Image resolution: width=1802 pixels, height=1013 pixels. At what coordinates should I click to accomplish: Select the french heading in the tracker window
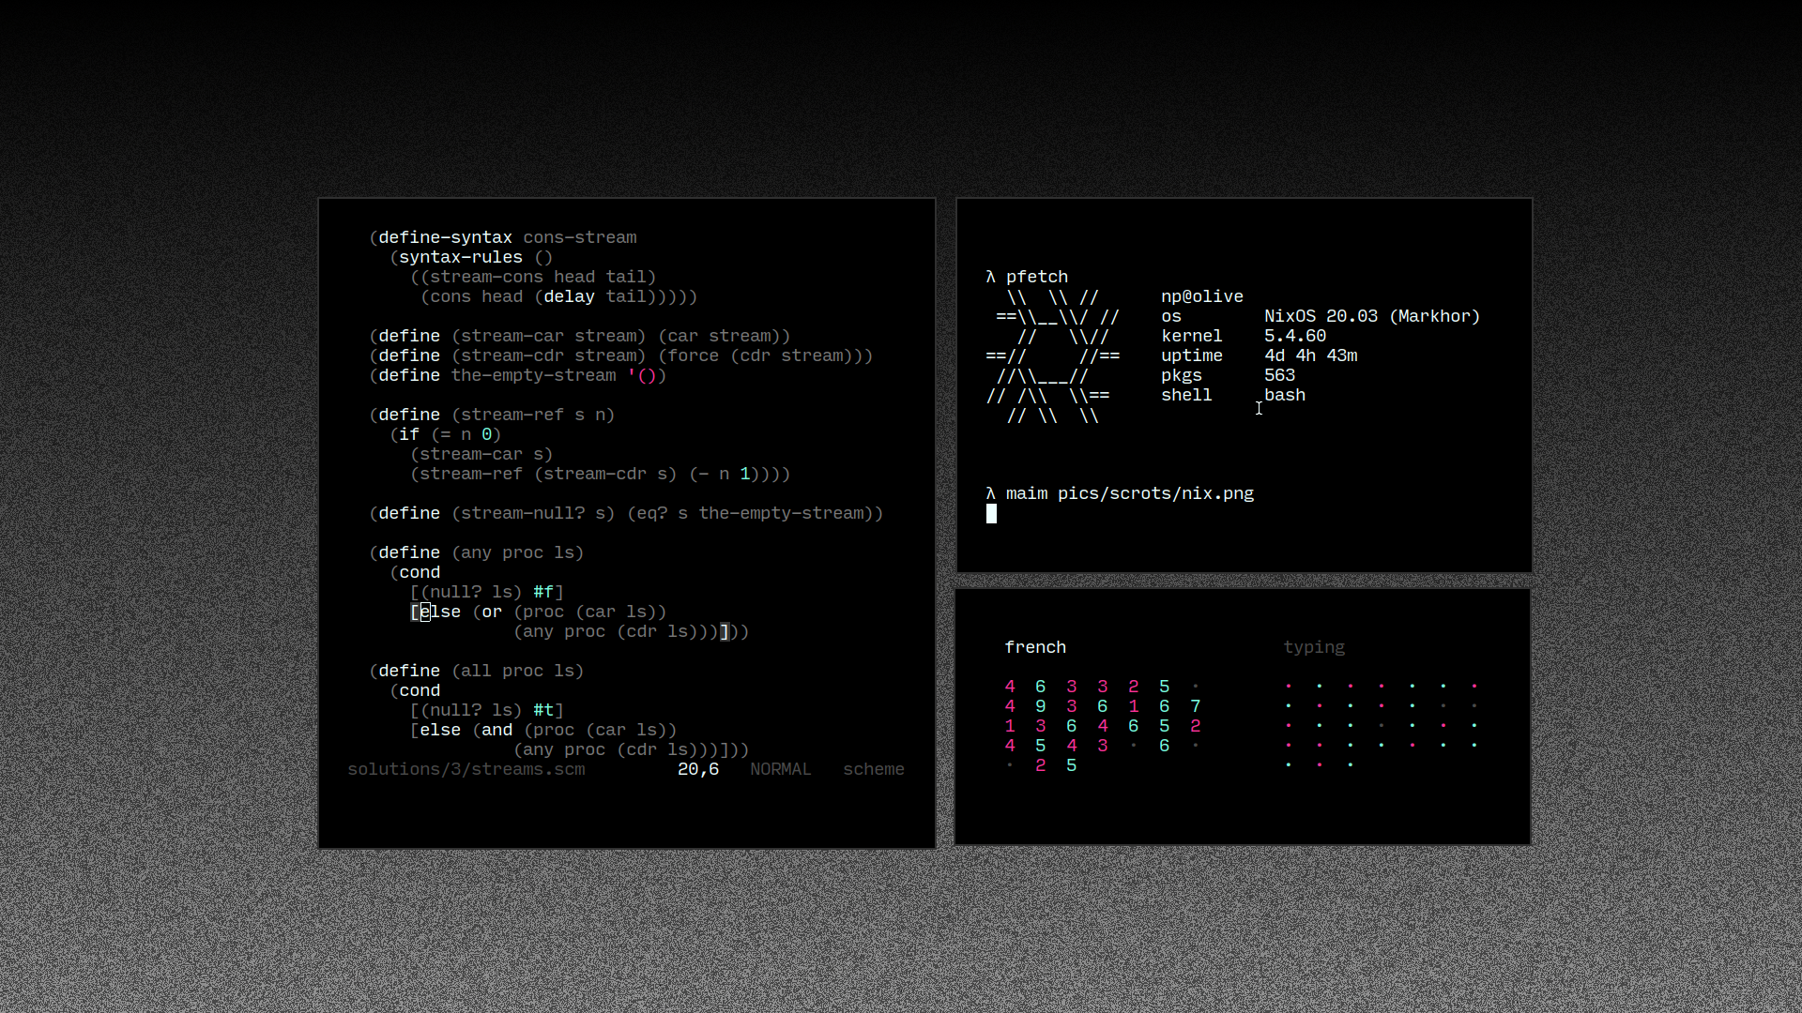coord(1035,647)
